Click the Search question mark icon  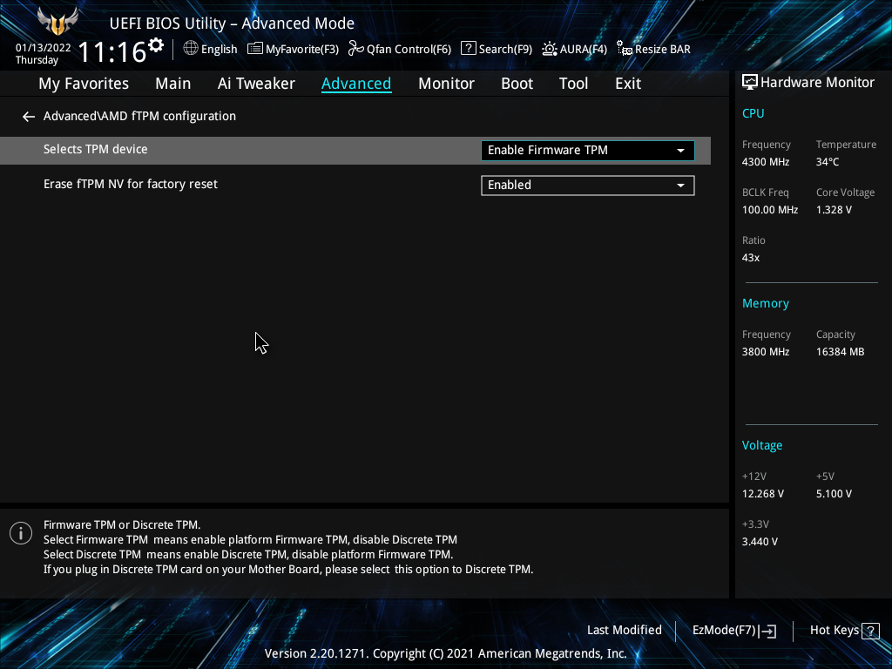[468, 49]
